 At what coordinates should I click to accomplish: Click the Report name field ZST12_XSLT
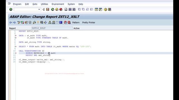click(52, 28)
